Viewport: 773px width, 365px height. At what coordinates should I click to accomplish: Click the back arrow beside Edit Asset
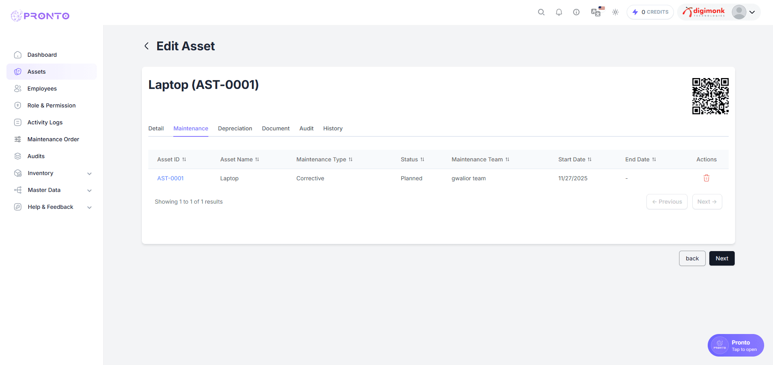coord(147,46)
